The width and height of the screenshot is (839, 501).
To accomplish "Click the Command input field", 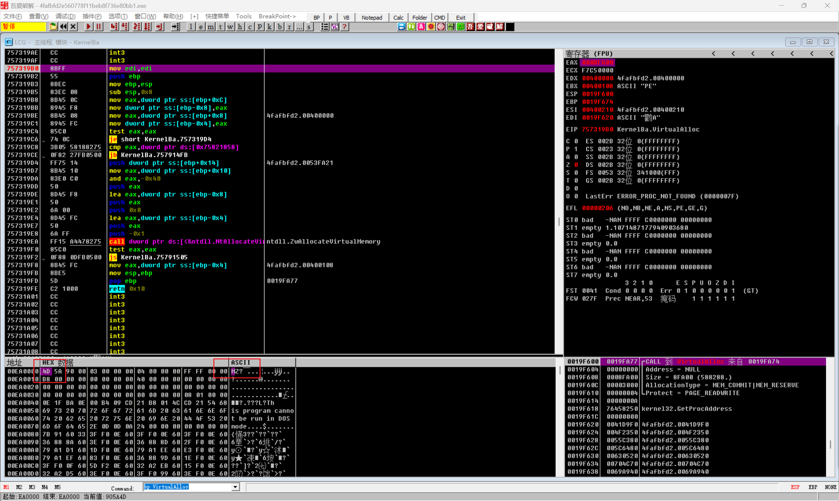I will click(x=187, y=487).
